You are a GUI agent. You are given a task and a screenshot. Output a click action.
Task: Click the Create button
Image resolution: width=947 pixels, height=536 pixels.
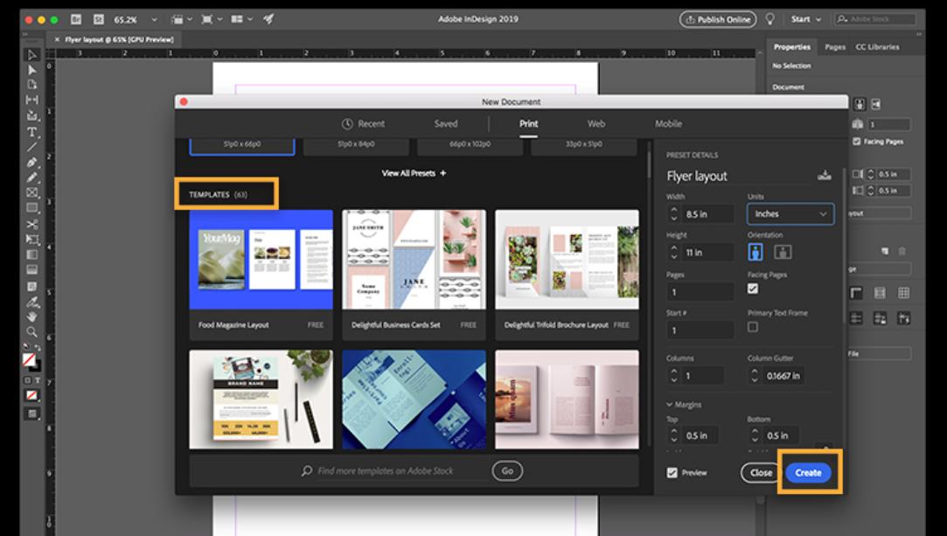[808, 473]
